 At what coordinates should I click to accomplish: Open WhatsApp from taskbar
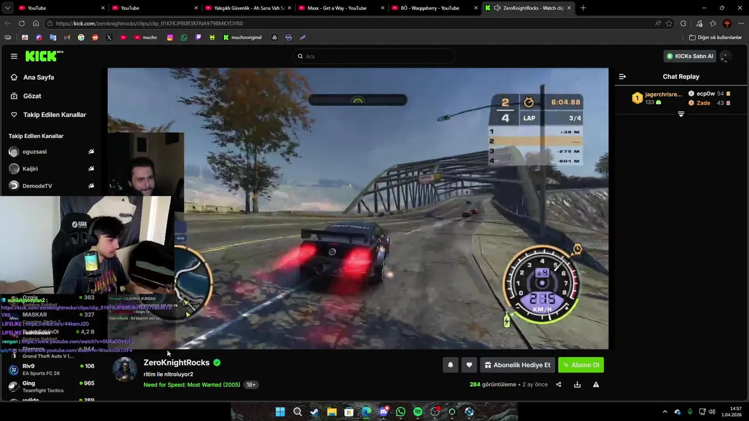coord(400,412)
